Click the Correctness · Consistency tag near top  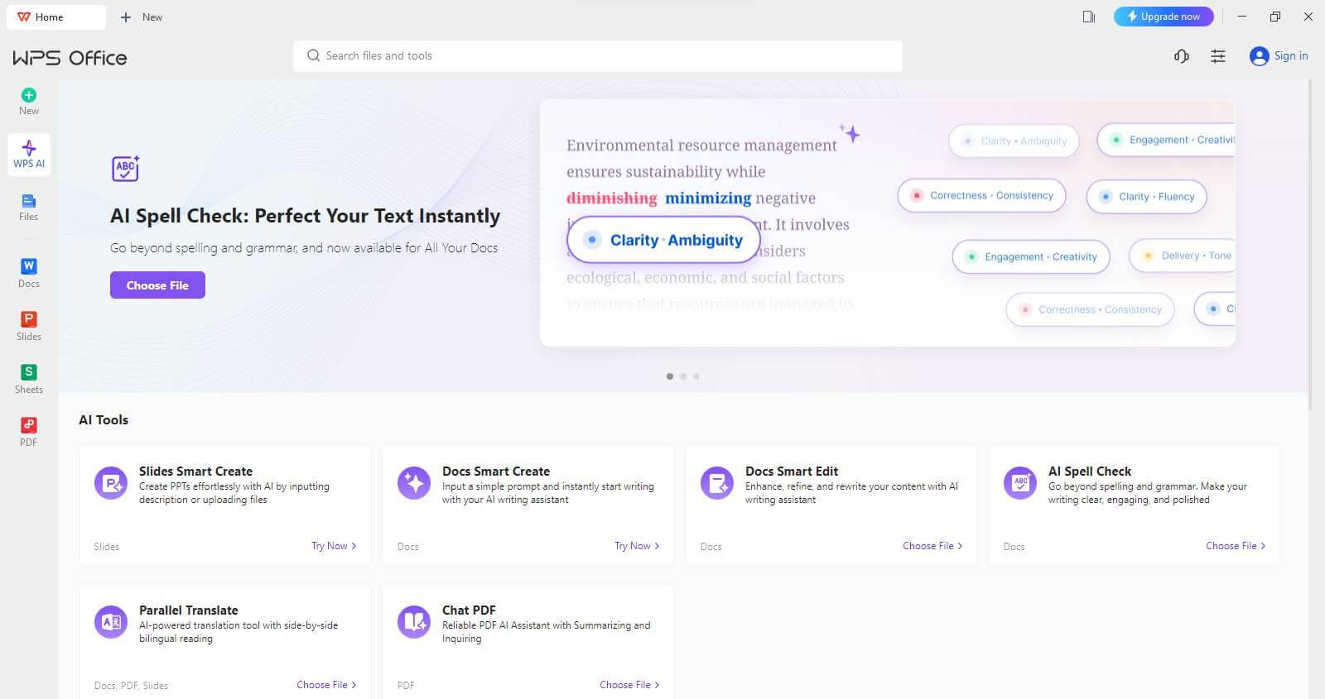[981, 195]
